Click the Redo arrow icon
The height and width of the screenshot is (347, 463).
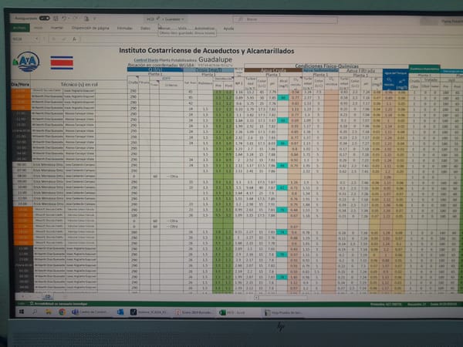coord(75,19)
